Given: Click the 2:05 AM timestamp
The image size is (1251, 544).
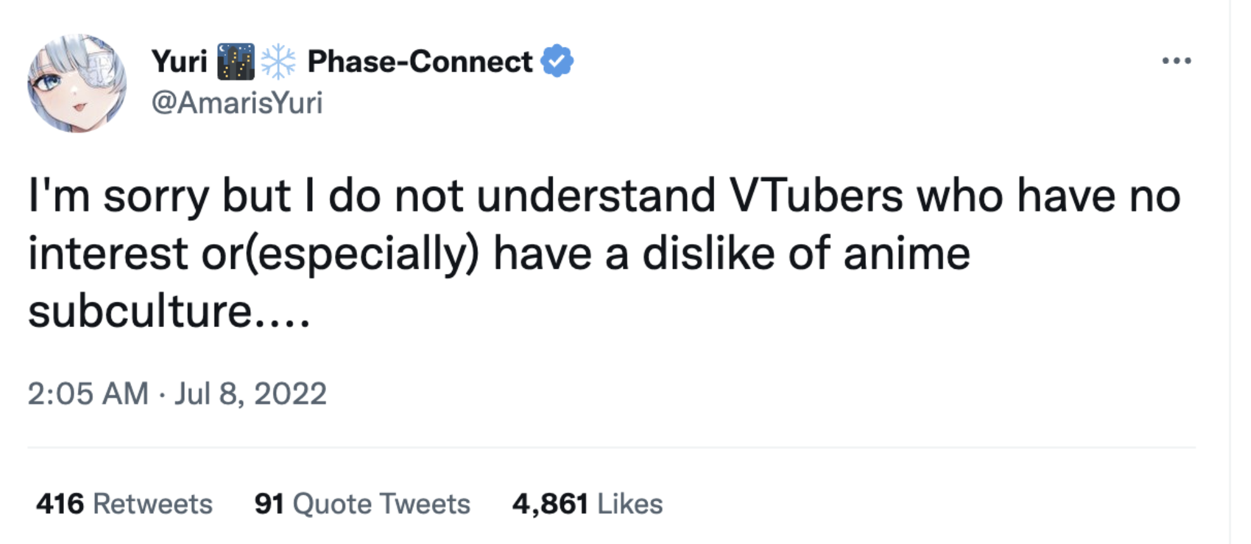Looking at the screenshot, I should click(x=88, y=393).
